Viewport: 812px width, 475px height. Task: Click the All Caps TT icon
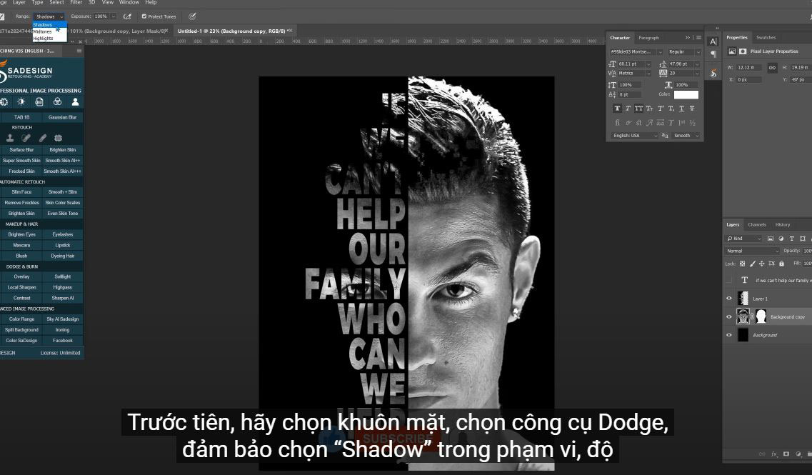pyautogui.click(x=638, y=109)
